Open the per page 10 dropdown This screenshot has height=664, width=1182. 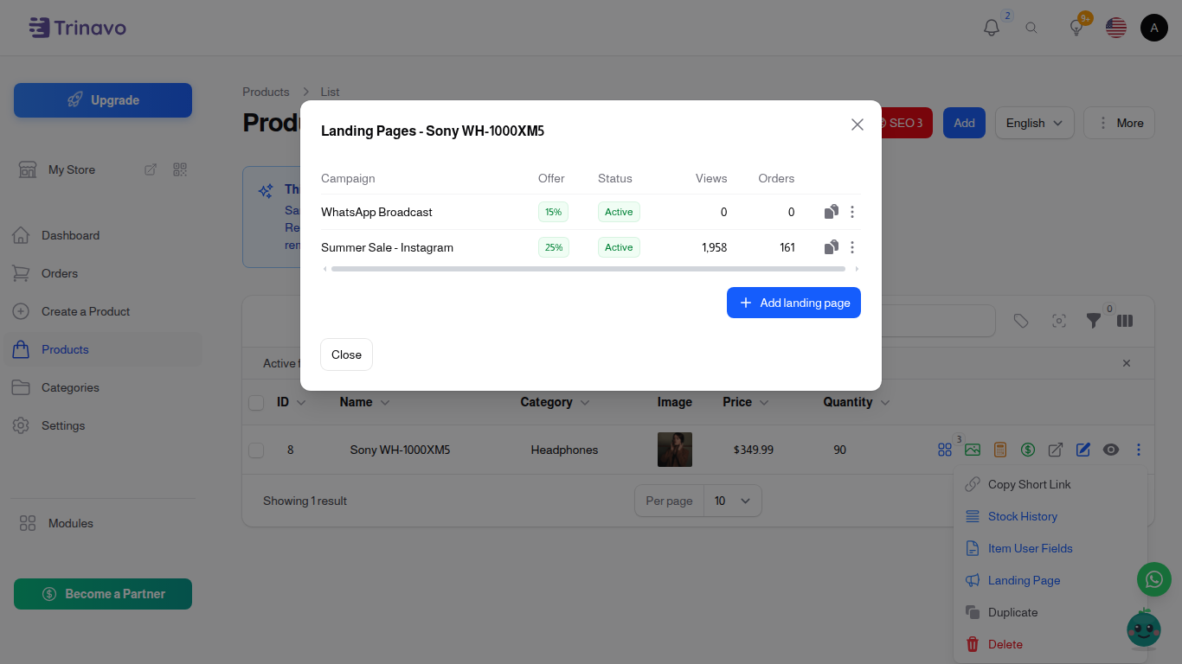pyautogui.click(x=733, y=501)
